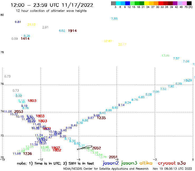Select the orange swatch in the color scale

coord(156,3)
